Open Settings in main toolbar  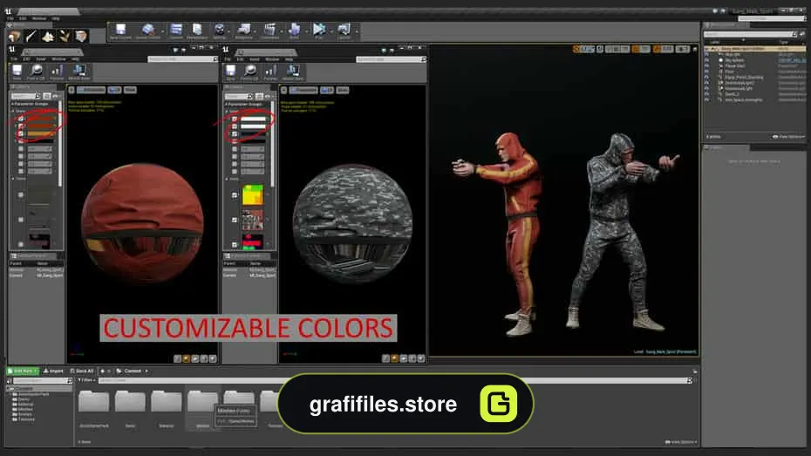(220, 31)
